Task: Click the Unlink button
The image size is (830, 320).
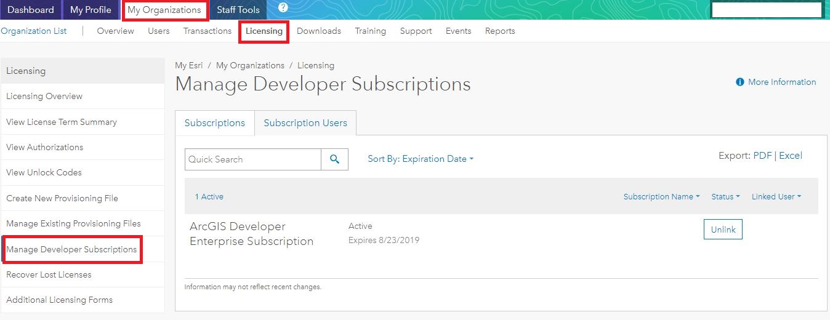Action: [x=723, y=230]
